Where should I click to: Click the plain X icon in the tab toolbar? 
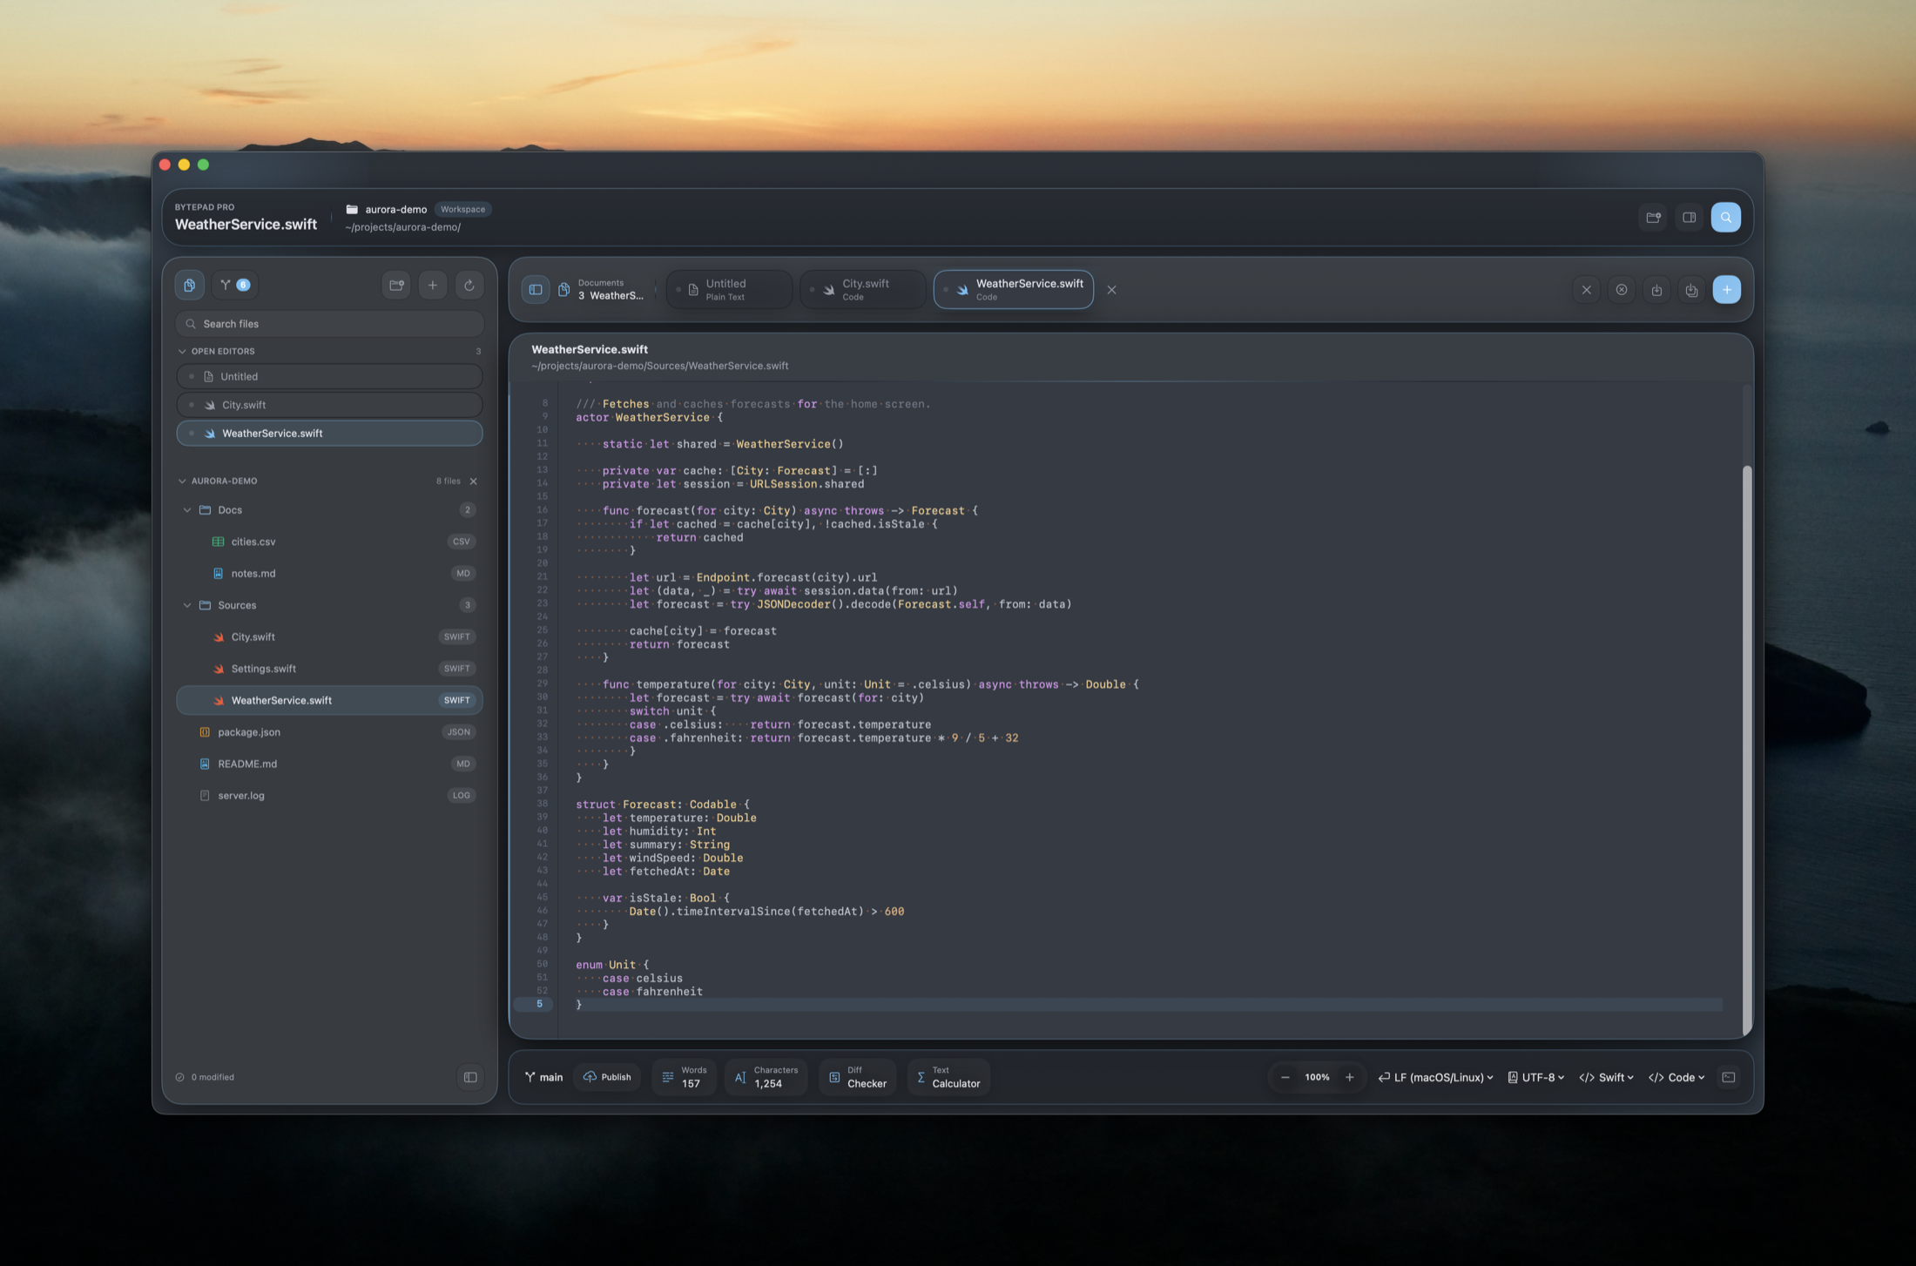pos(1586,290)
